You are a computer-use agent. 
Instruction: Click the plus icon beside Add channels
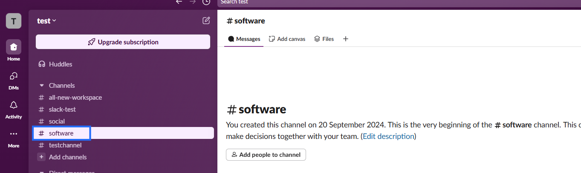(x=41, y=157)
